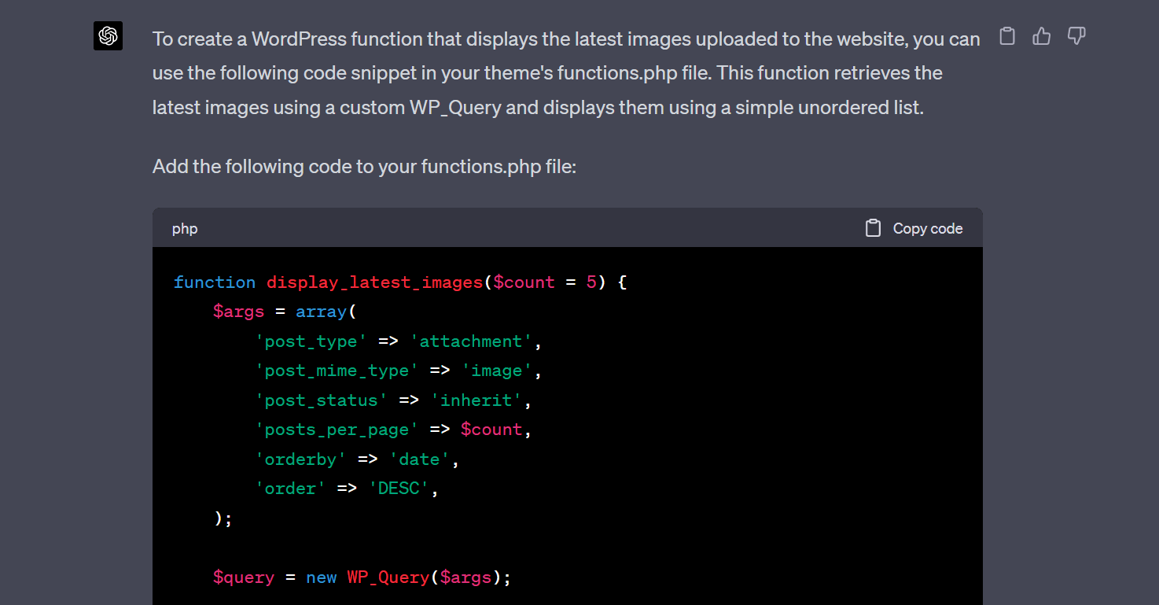Viewport: 1159px width, 605px height.
Task: Select the php language label on code header
Action: click(184, 228)
